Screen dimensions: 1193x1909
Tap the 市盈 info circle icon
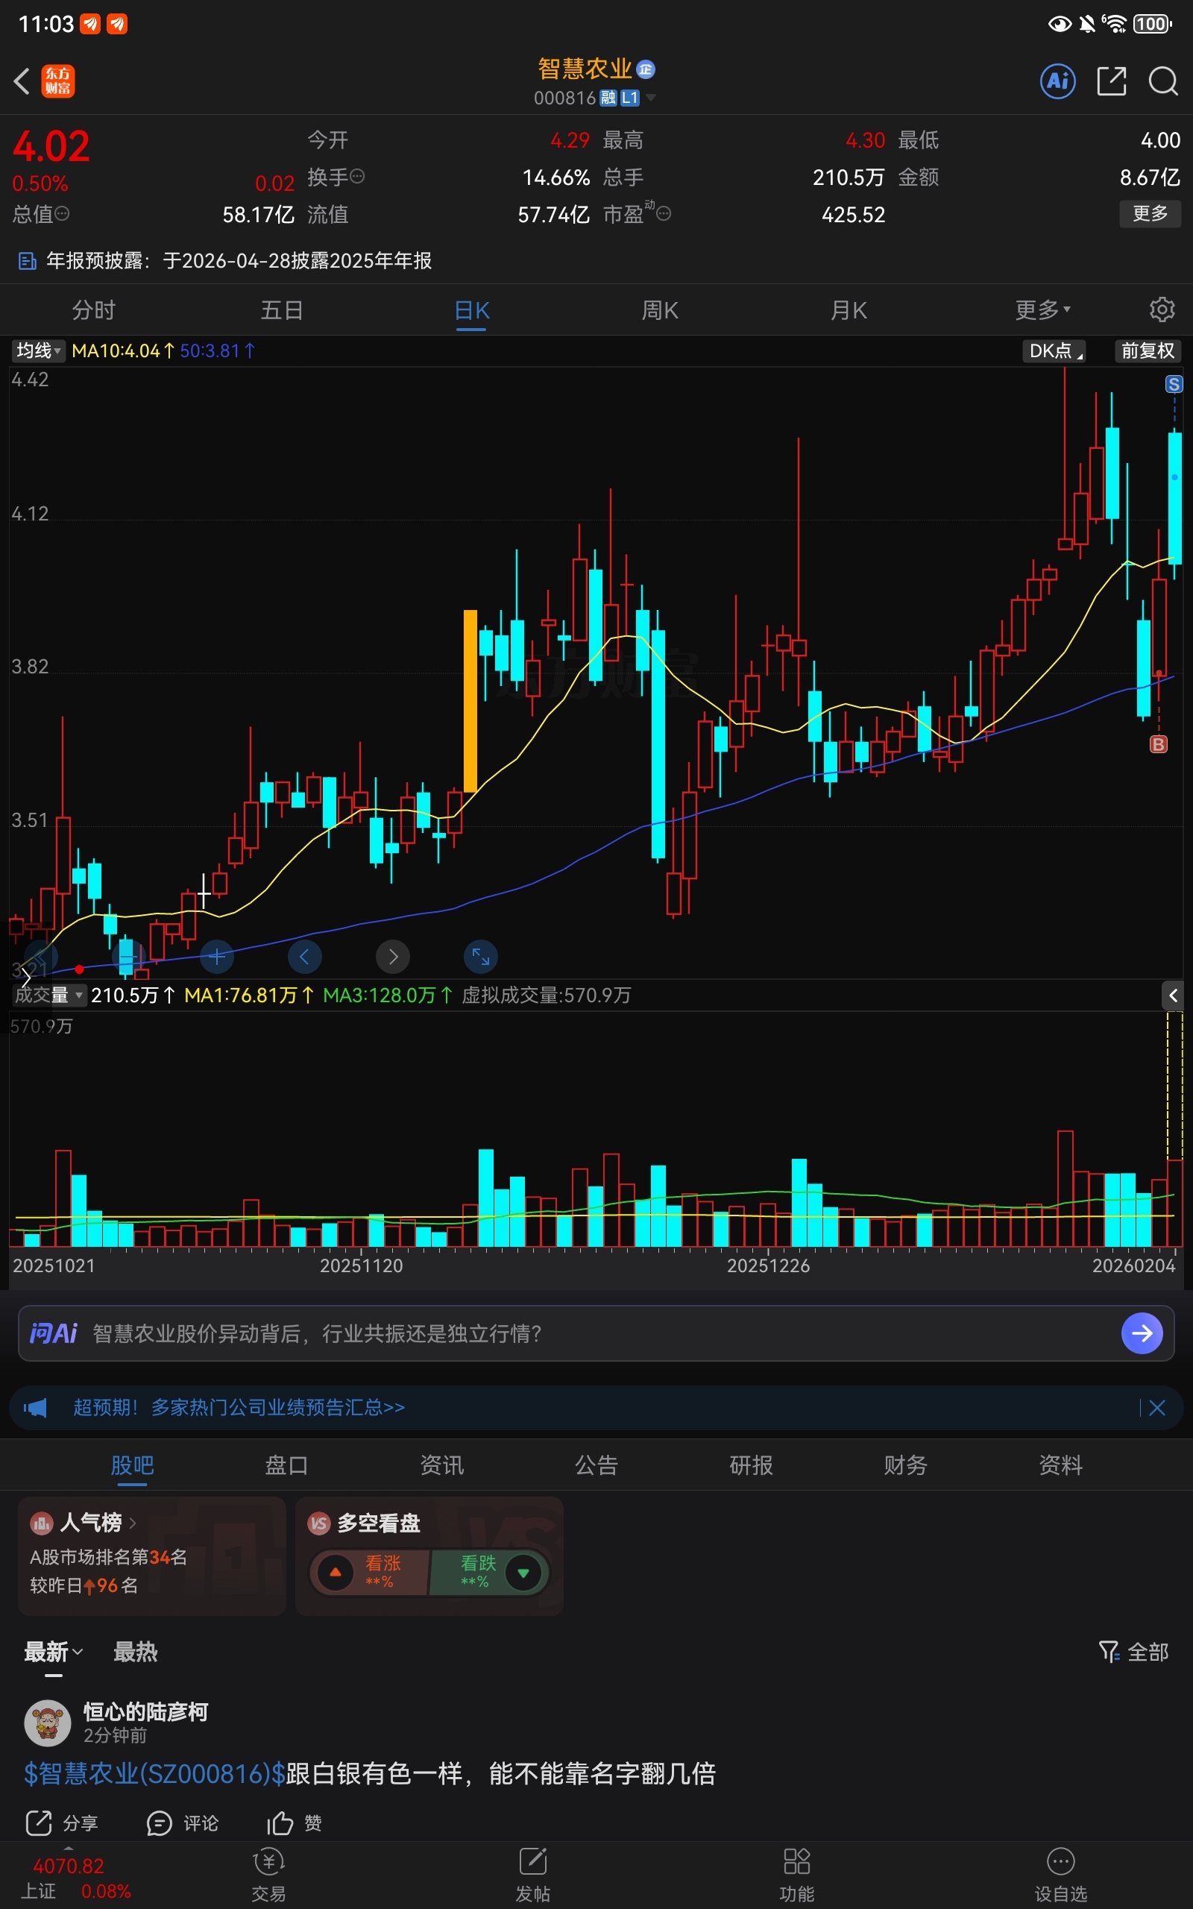point(664,213)
